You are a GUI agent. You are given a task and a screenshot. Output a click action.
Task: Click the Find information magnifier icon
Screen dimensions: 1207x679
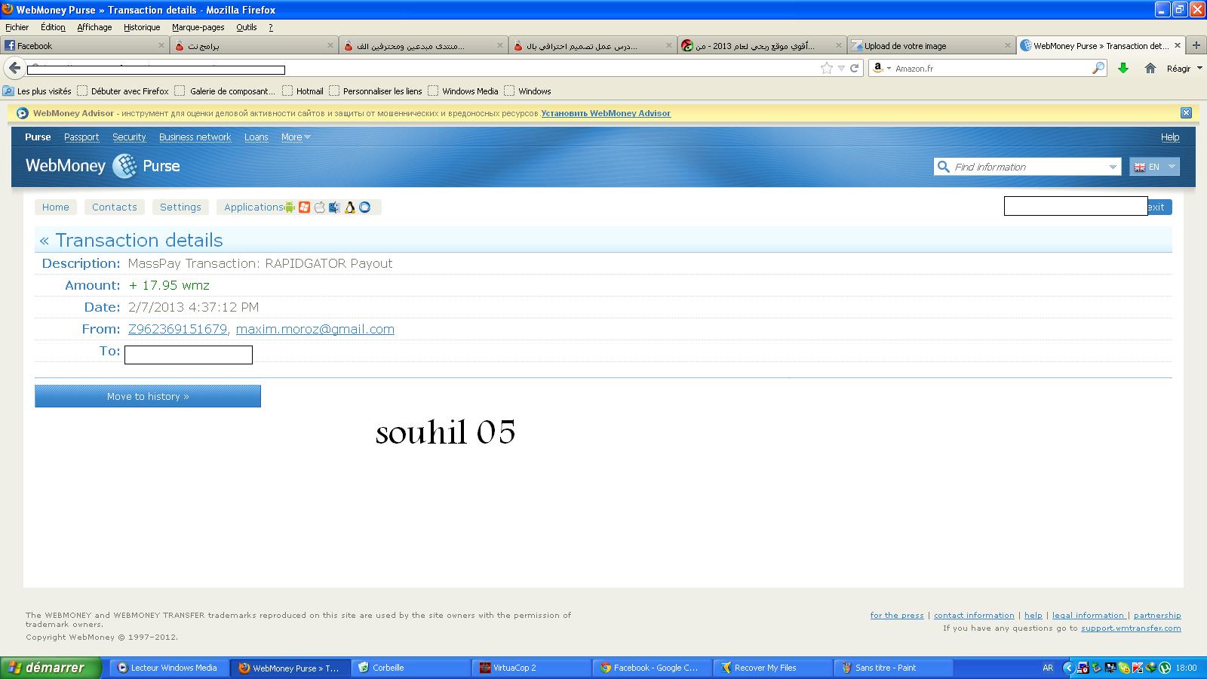(x=943, y=167)
